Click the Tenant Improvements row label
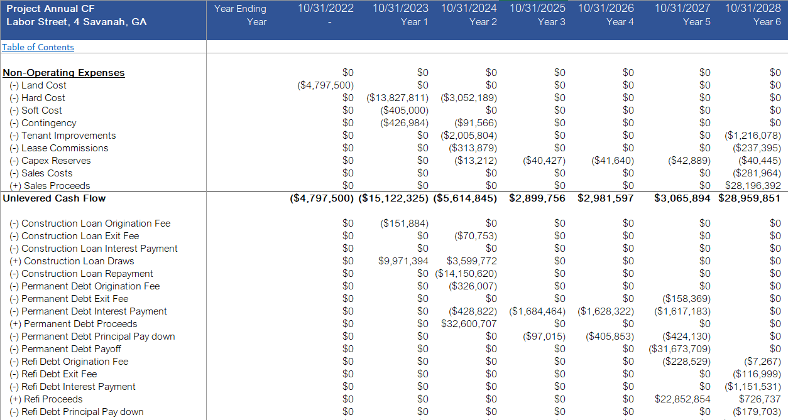Image resolution: width=788 pixels, height=420 pixels. coord(63,136)
